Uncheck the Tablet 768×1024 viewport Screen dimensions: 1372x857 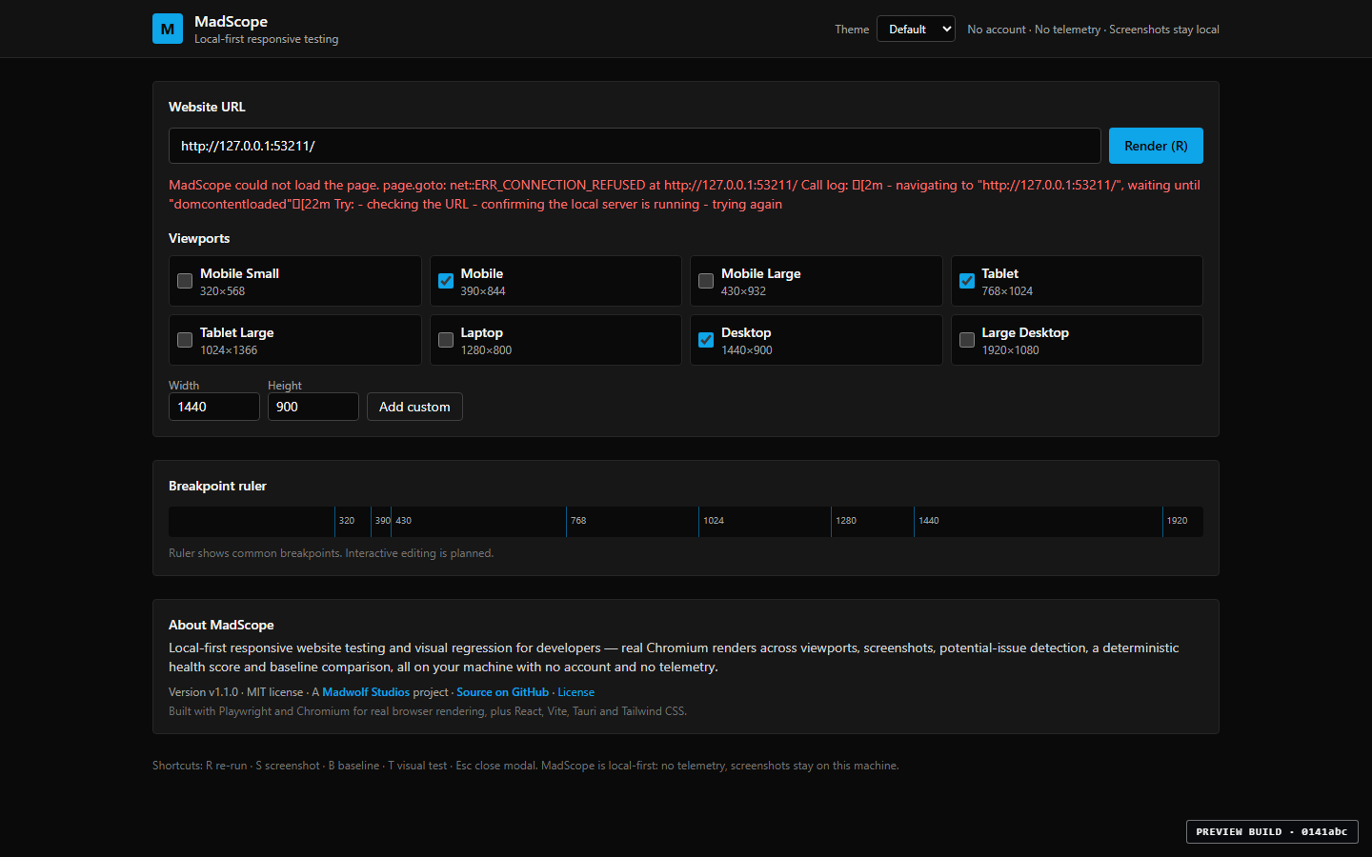click(967, 281)
